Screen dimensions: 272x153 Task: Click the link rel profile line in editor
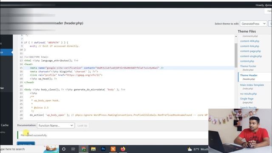coord(66,75)
